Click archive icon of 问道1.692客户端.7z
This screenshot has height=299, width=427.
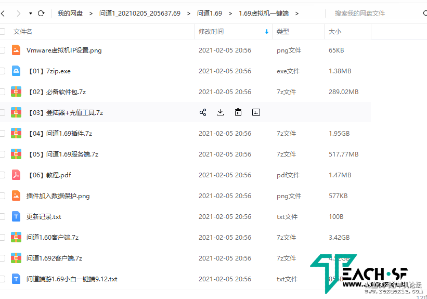coord(16,258)
